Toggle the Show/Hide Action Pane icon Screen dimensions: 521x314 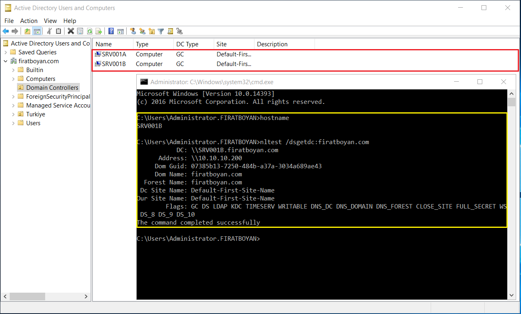[120, 31]
